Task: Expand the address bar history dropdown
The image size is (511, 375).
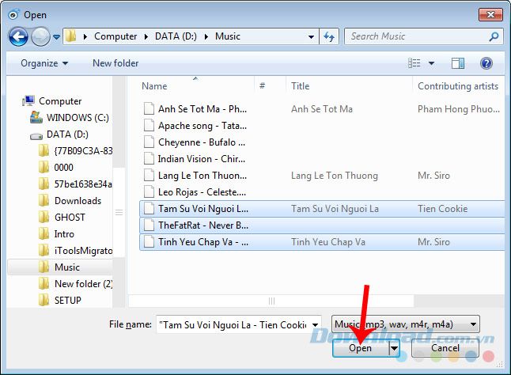Action: coord(311,37)
